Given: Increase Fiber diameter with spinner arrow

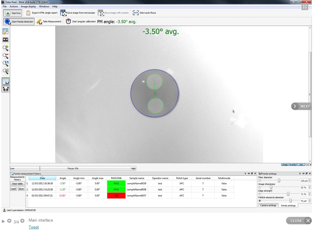Looking at the screenshot, I should tap(309, 180).
